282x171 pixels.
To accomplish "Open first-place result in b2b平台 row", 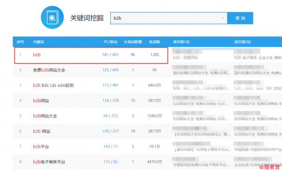I will click(202, 149).
